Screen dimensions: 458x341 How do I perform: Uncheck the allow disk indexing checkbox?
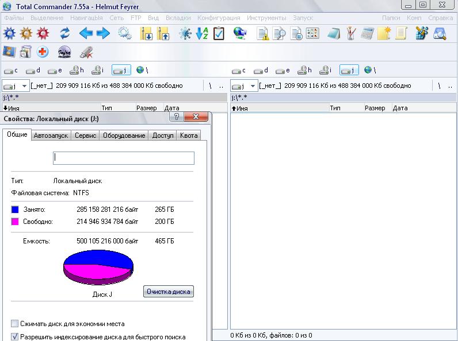[x=14, y=337]
